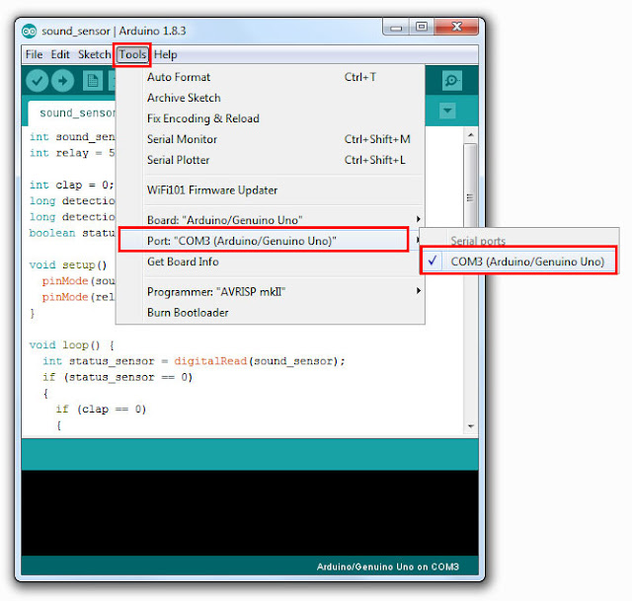Open the Serial Monitor magnifier icon
The image size is (632, 601).
tap(451, 81)
